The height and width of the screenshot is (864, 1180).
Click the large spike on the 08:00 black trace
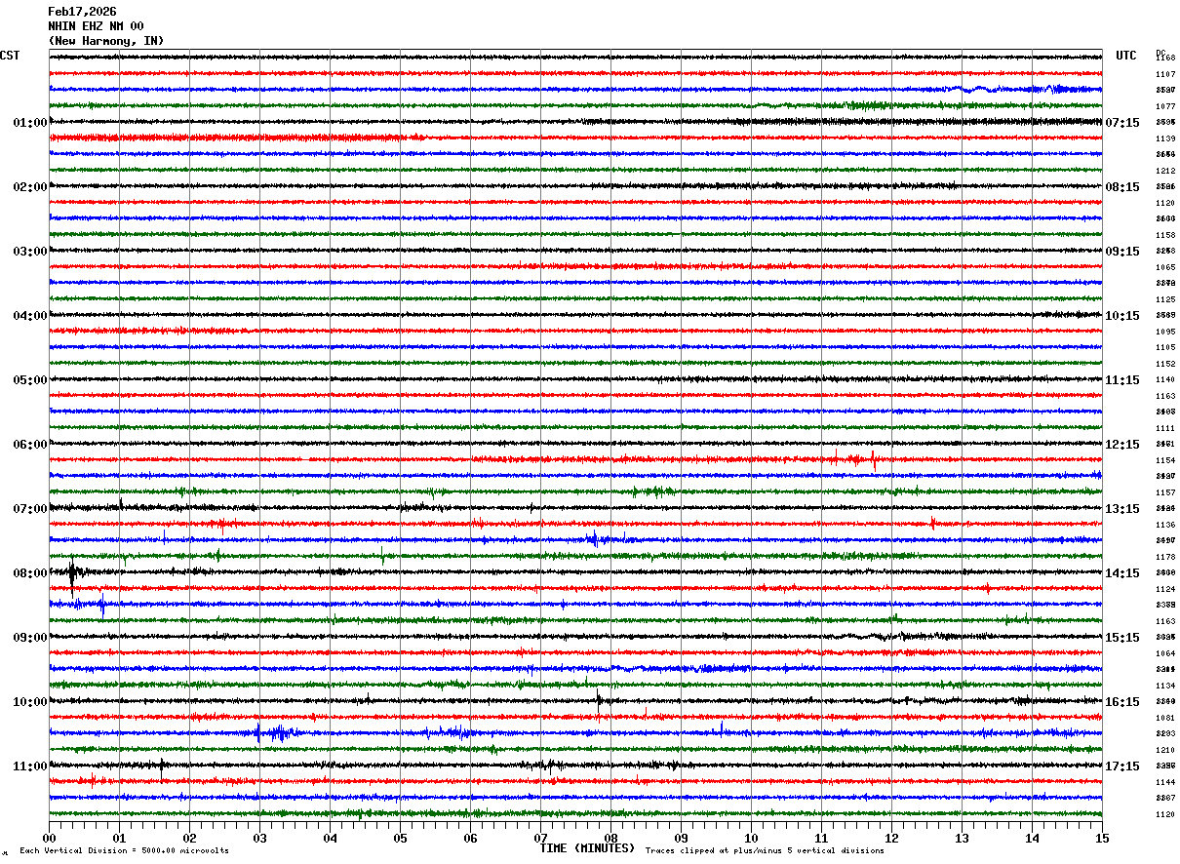coord(72,573)
